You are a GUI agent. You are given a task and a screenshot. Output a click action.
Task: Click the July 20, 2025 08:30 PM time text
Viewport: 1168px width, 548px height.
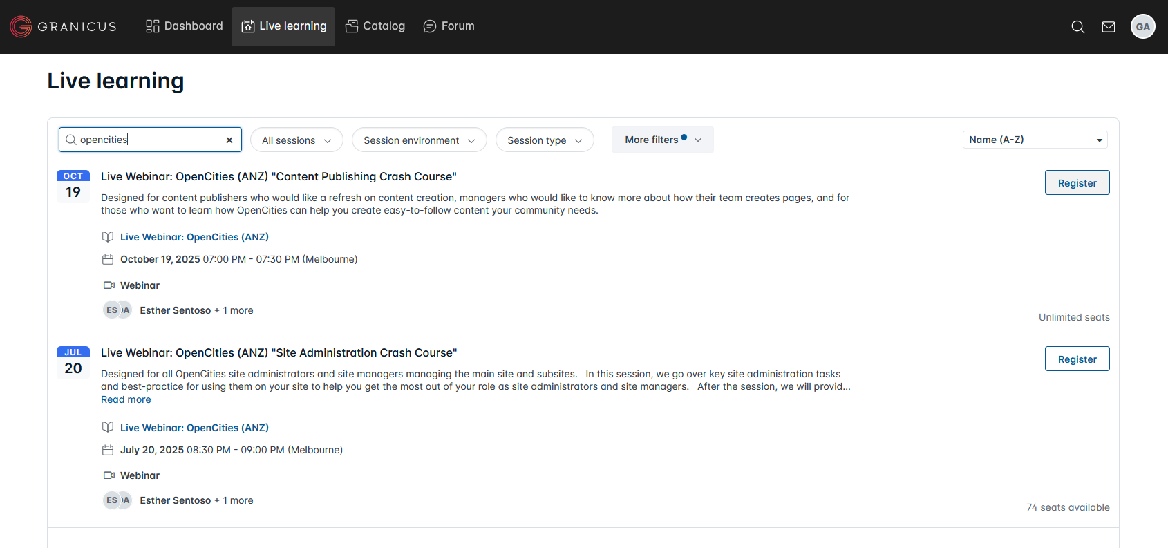[232, 450]
